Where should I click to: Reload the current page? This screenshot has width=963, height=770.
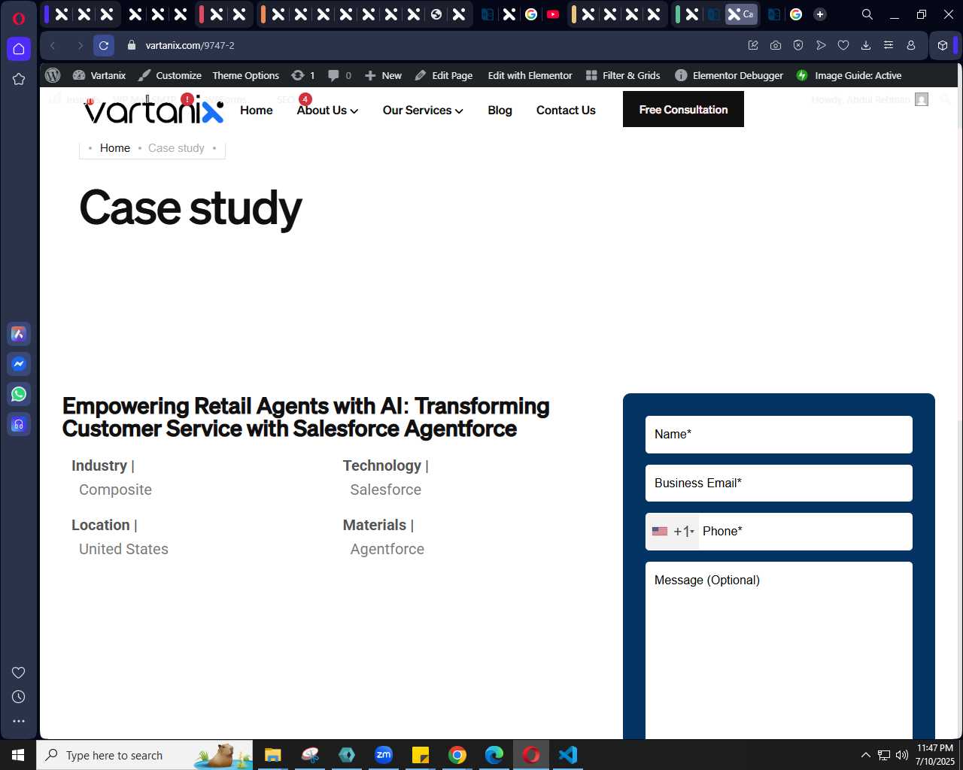pyautogui.click(x=104, y=46)
